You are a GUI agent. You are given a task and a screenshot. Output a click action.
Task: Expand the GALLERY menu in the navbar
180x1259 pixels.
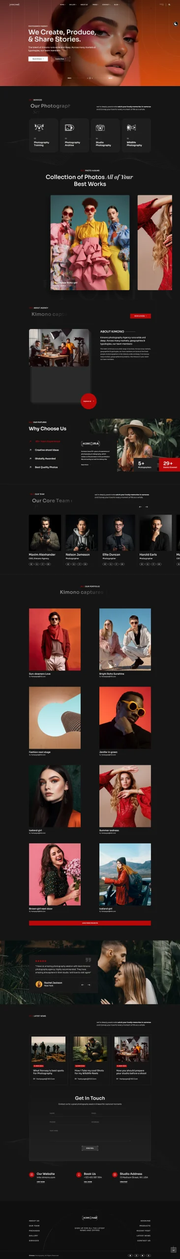tap(73, 4)
